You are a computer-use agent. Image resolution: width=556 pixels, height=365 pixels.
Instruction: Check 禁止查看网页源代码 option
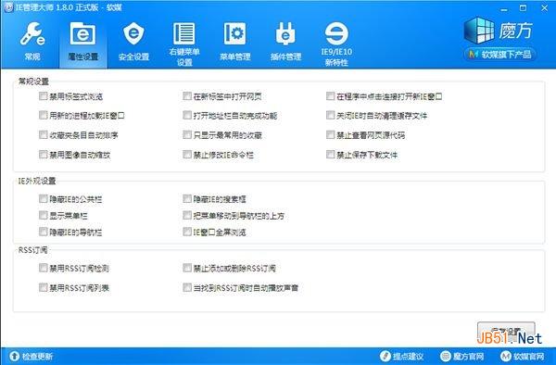[x=331, y=134]
